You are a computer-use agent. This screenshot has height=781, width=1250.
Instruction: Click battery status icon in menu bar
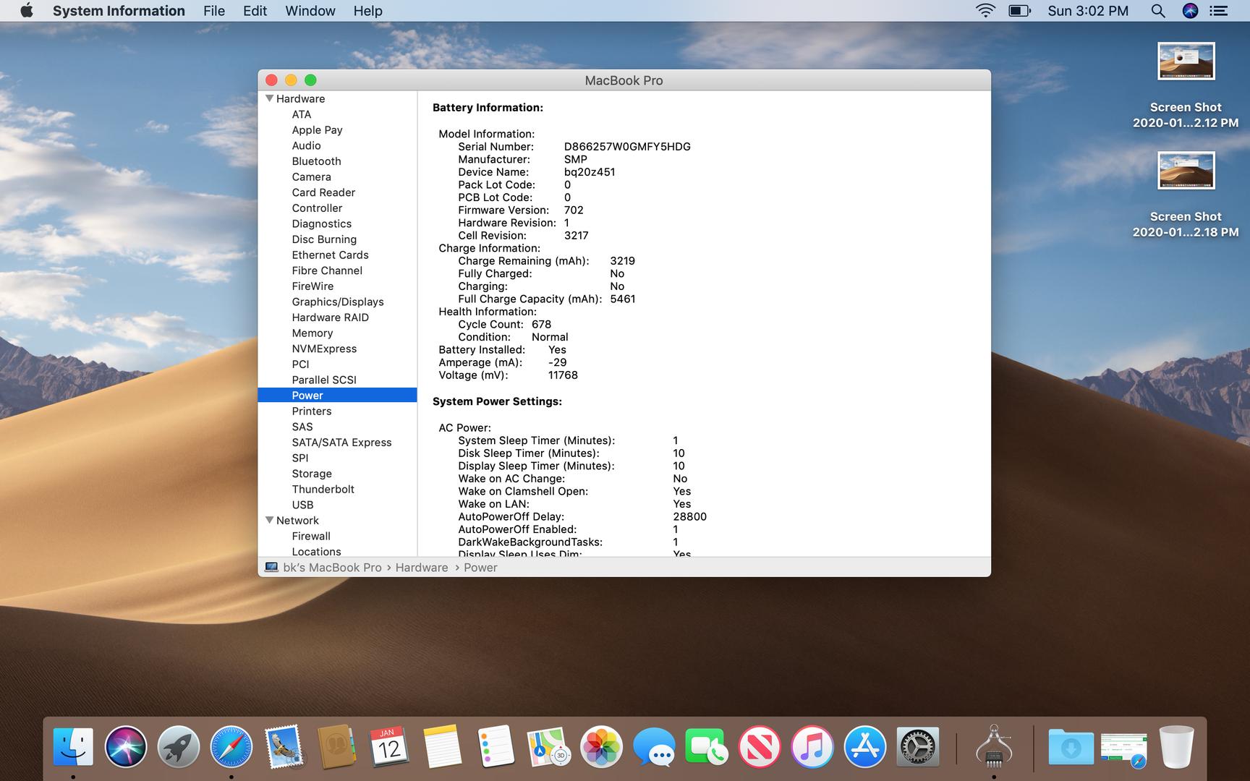1019,11
